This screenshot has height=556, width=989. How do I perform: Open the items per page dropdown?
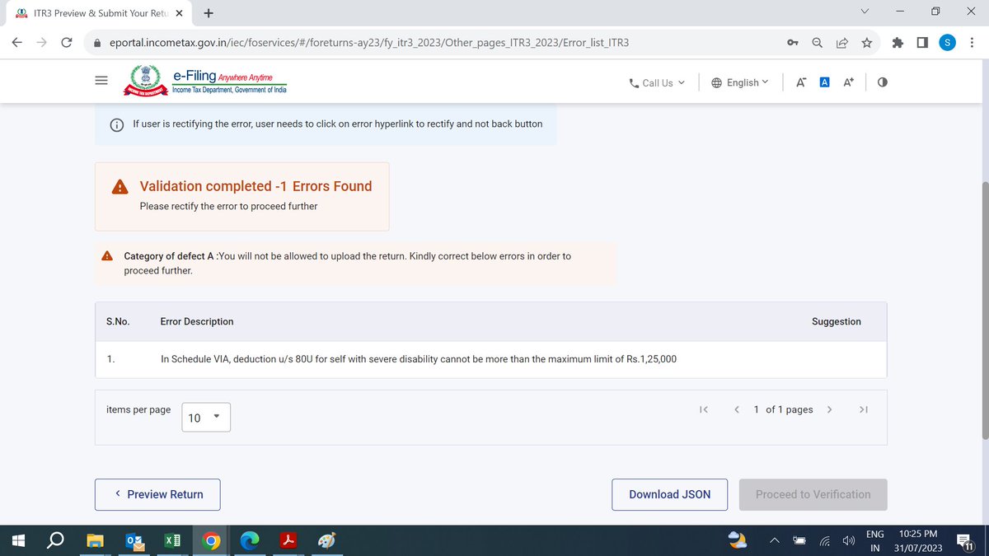(x=206, y=418)
